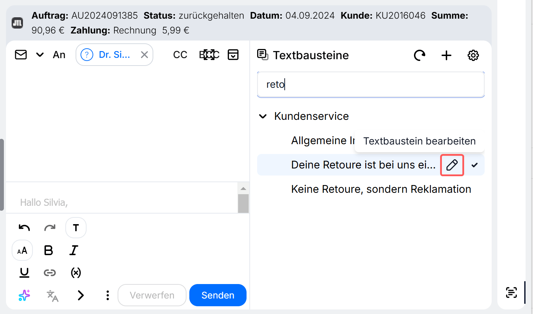Undo the last edit
The height and width of the screenshot is (314, 533).
point(24,228)
